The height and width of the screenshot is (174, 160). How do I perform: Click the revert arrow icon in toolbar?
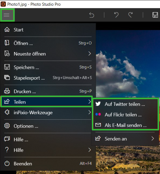[x=92, y=15]
